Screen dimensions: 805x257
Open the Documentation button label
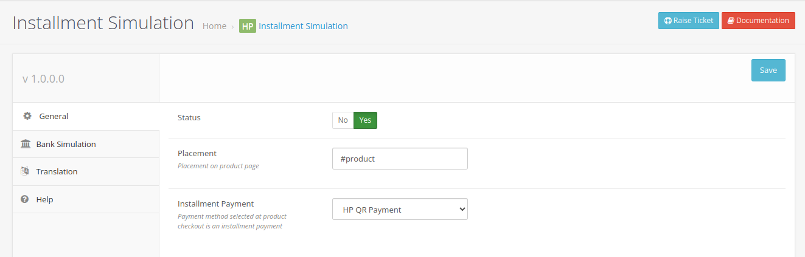click(762, 21)
